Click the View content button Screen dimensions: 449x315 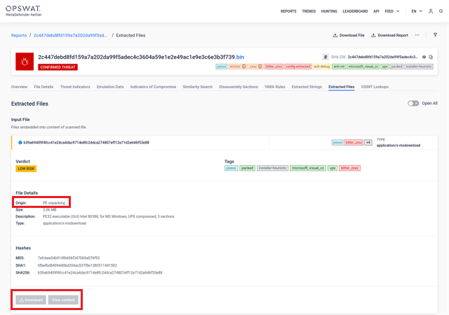click(x=63, y=300)
